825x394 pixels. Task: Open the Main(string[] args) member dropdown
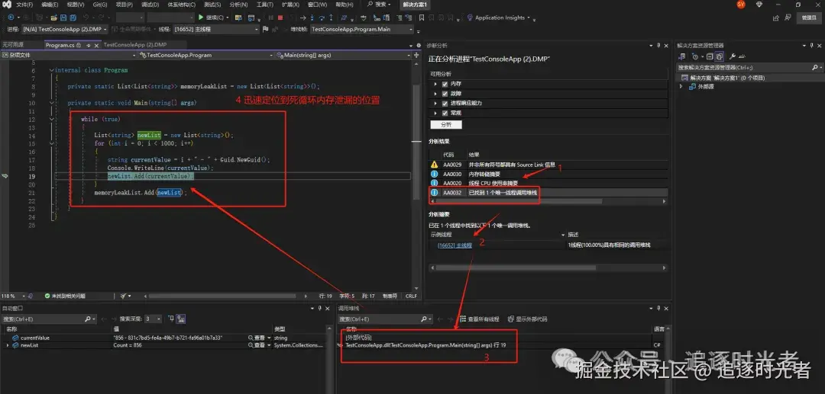[x=345, y=55]
